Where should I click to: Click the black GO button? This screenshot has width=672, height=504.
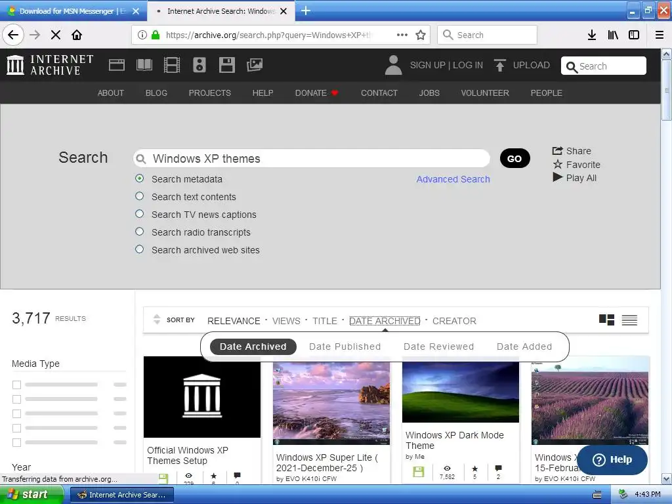click(514, 159)
